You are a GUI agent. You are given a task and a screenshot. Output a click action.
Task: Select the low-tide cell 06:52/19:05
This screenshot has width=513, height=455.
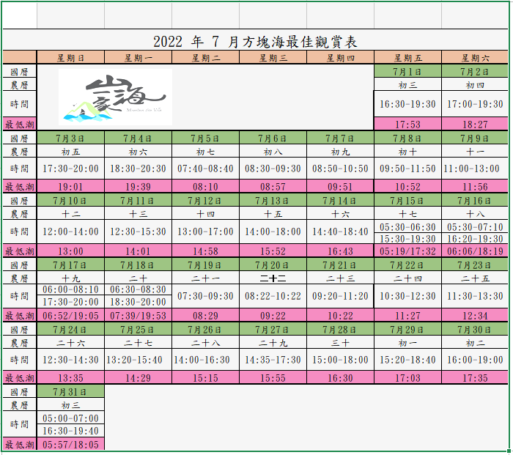pyautogui.click(x=71, y=315)
